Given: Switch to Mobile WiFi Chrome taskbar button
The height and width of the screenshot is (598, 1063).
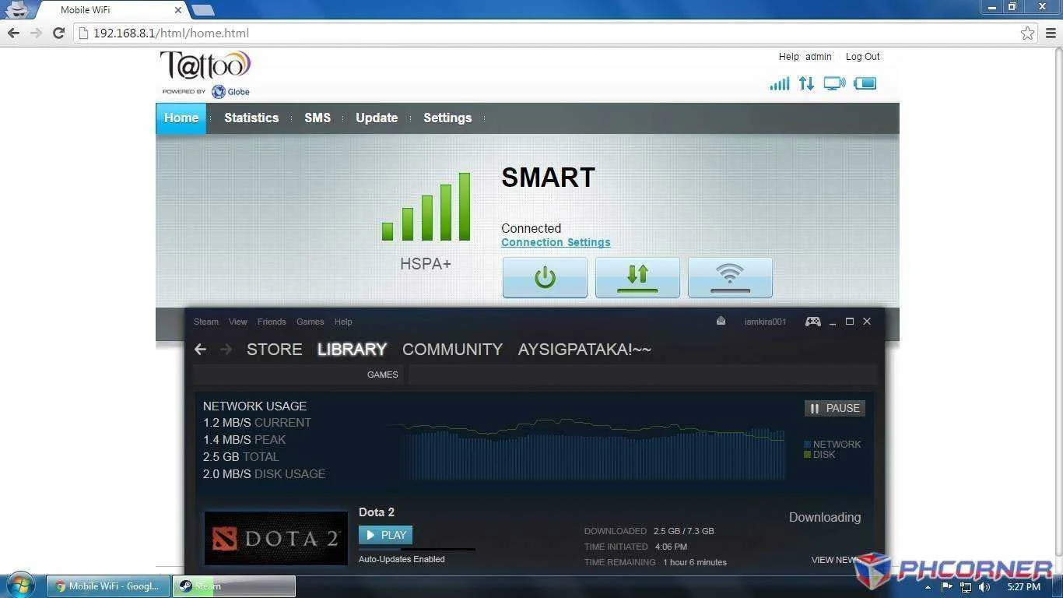Looking at the screenshot, I should (x=108, y=586).
